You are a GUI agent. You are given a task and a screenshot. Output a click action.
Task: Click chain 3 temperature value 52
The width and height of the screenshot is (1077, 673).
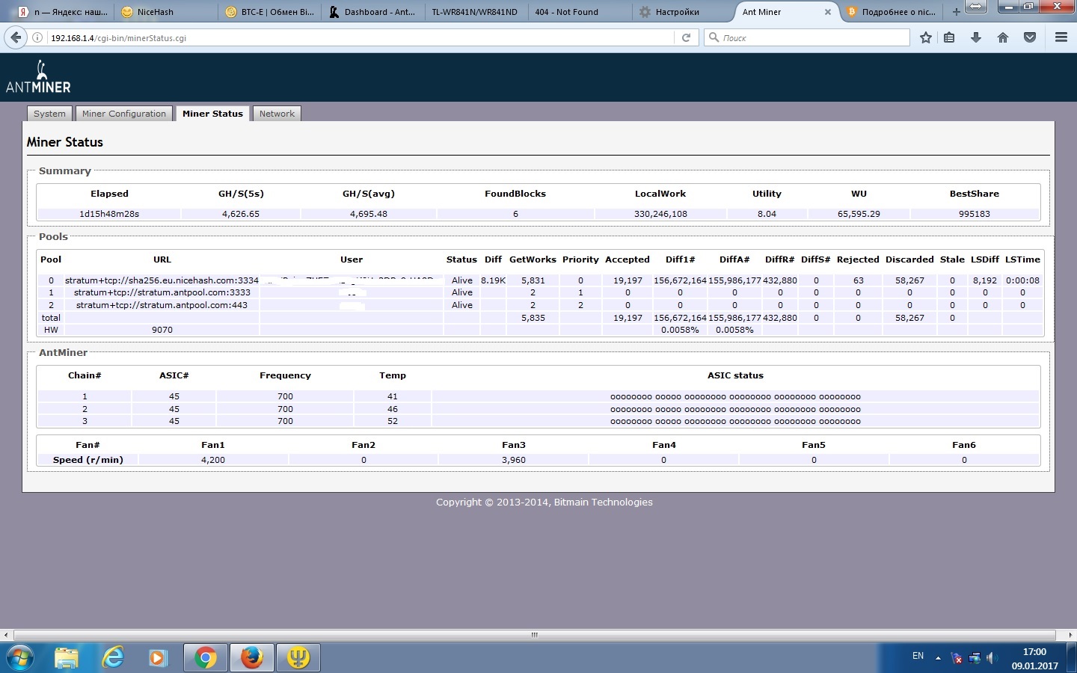pos(393,421)
